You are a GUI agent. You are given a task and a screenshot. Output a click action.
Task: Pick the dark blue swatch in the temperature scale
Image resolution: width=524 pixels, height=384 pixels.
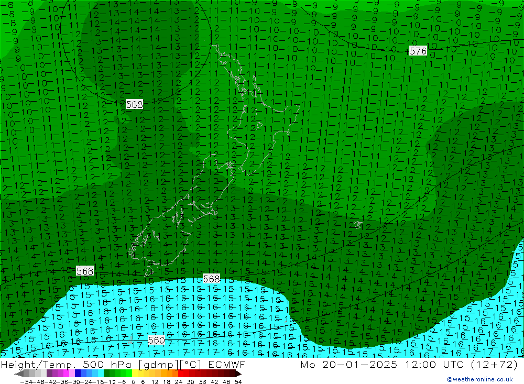click(78, 374)
